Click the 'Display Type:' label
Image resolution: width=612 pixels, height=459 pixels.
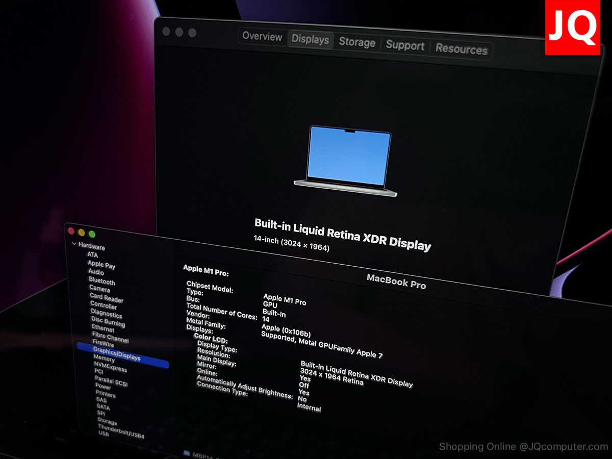tap(217, 347)
